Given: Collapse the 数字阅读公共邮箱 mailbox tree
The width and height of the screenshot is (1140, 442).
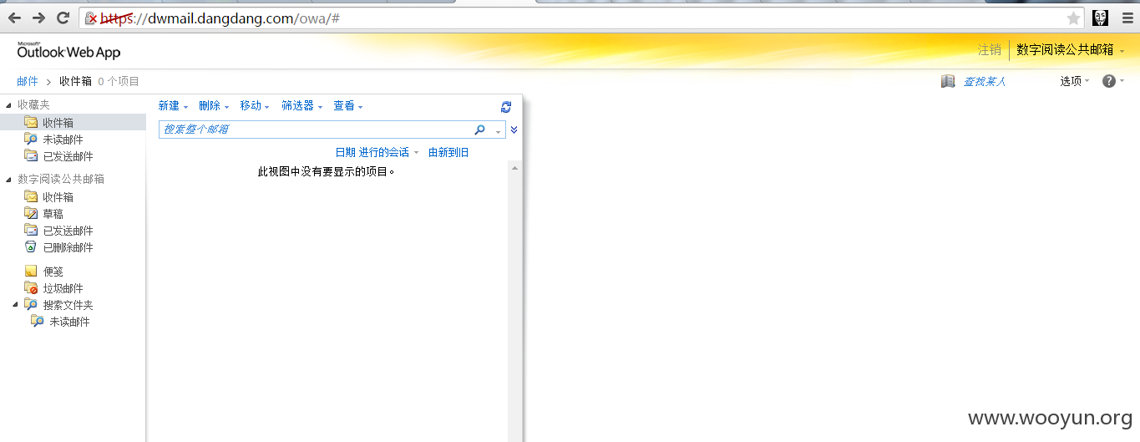Looking at the screenshot, I should tap(8, 180).
